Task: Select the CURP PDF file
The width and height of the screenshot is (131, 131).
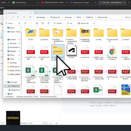Action: (x=71, y=72)
